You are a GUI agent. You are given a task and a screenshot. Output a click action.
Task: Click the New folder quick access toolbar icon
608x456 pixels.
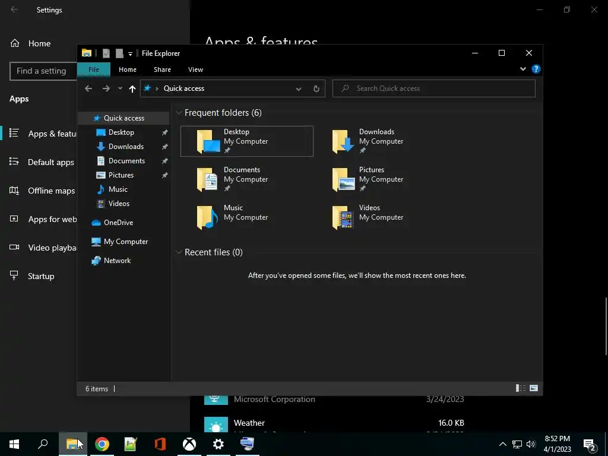tap(119, 53)
